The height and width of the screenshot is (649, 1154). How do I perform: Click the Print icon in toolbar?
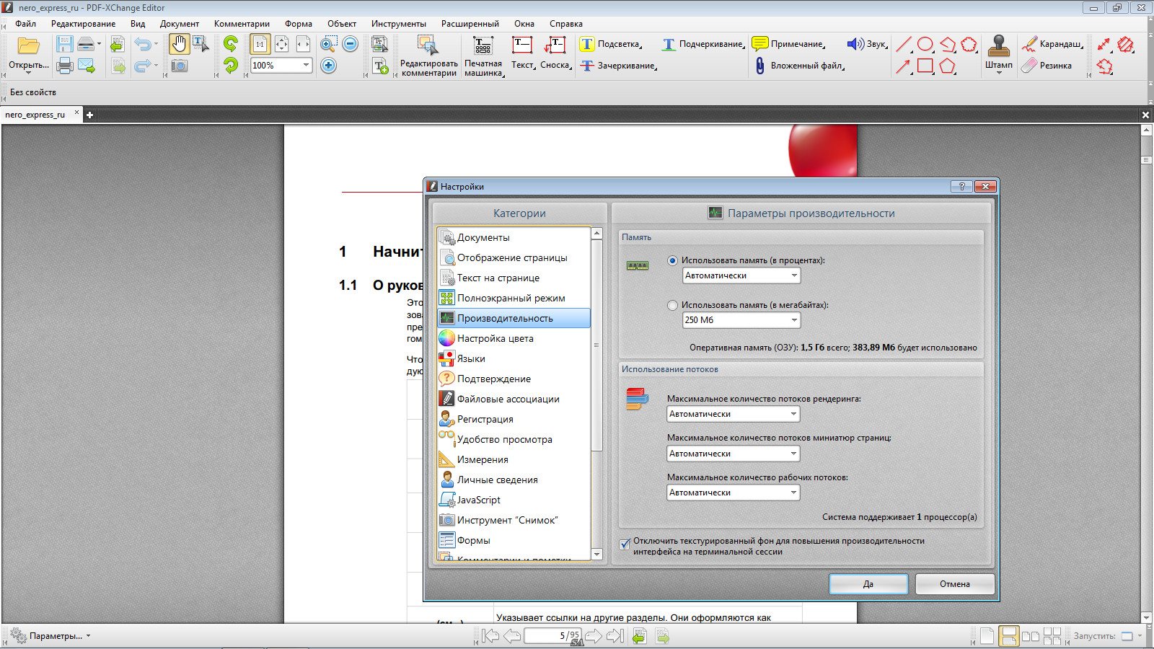pyautogui.click(x=65, y=66)
